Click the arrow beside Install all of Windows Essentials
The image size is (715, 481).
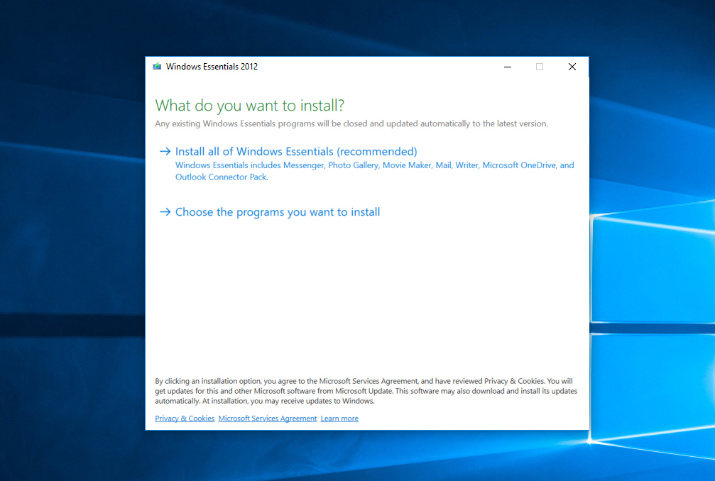[x=165, y=151]
